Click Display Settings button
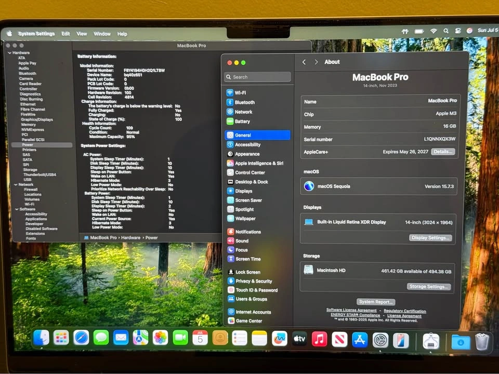 click(430, 238)
